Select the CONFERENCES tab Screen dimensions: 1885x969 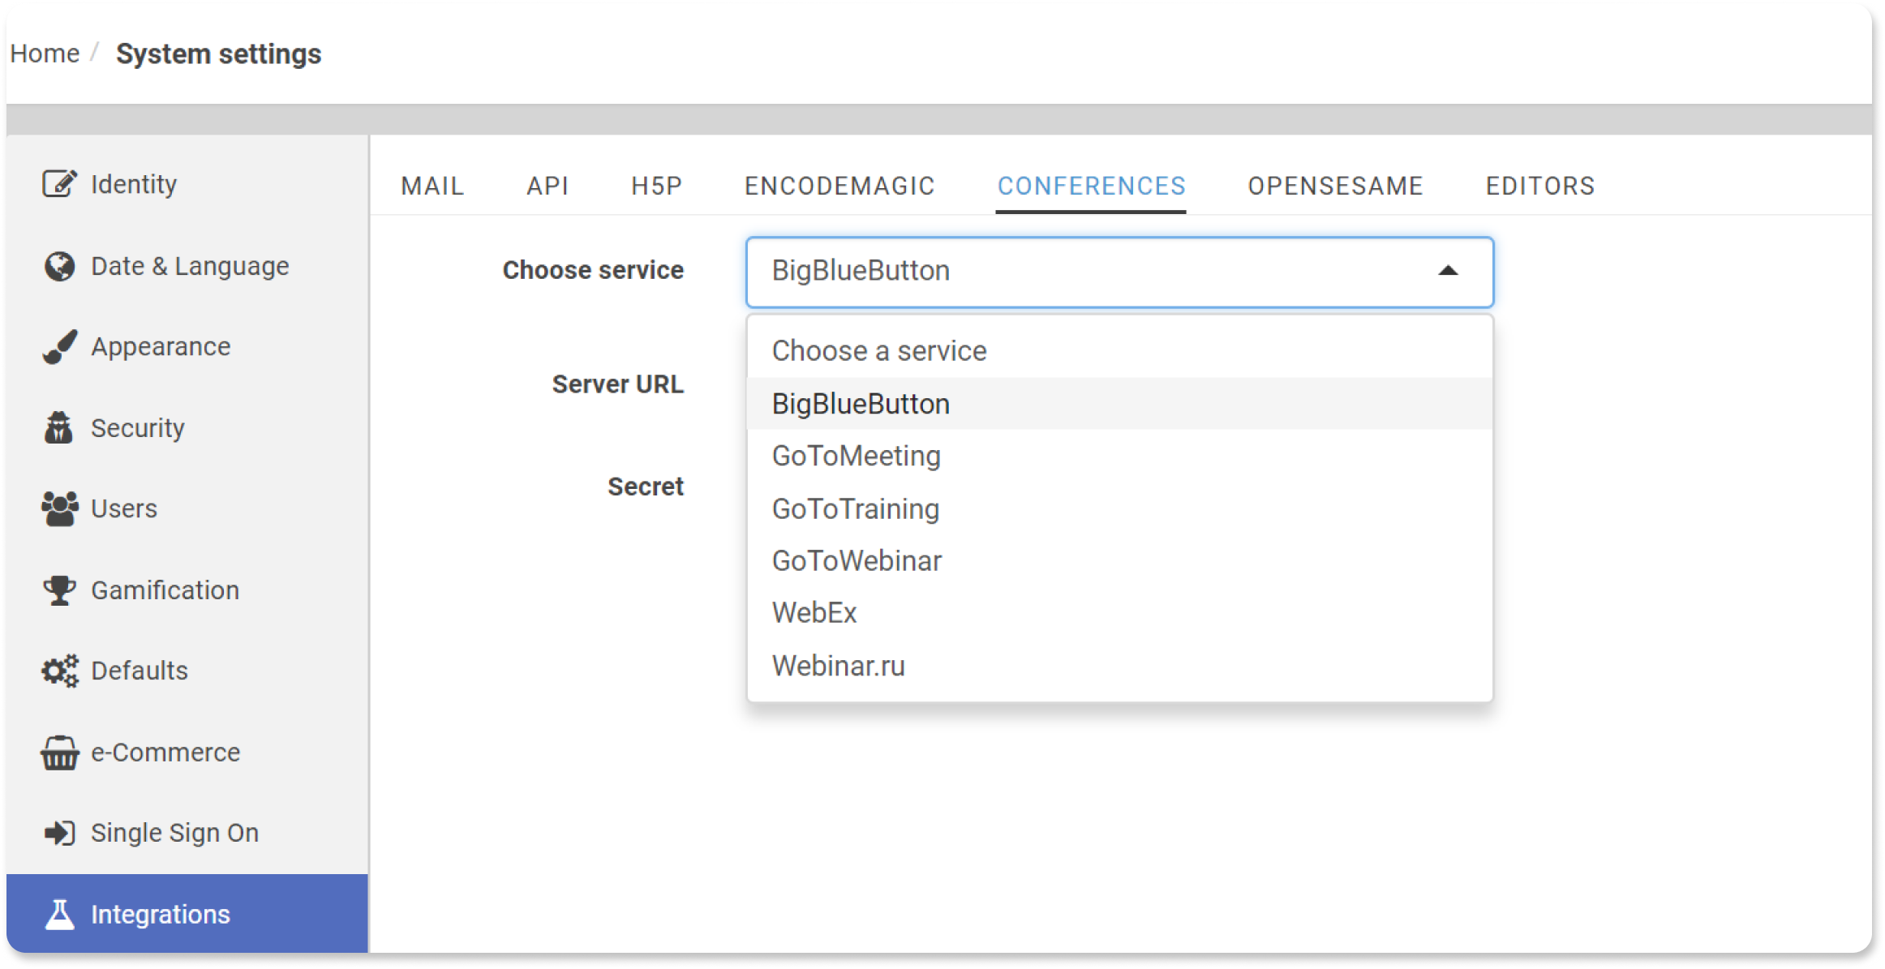tap(1091, 186)
